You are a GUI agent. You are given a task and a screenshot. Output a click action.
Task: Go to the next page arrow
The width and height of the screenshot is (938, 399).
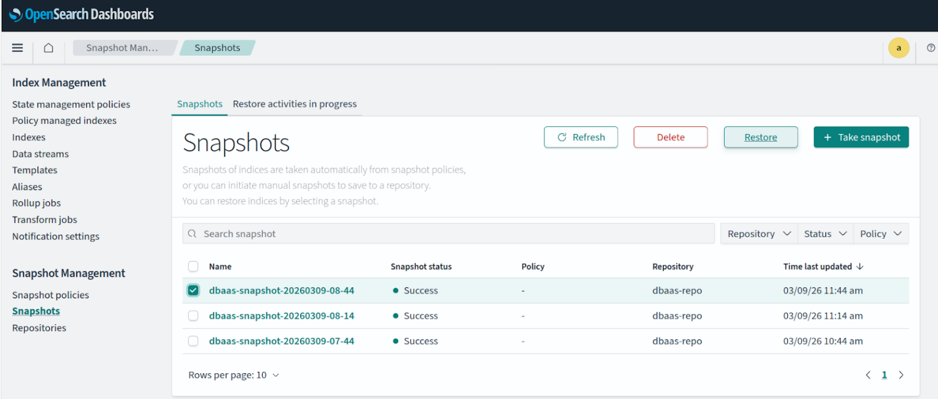tap(901, 375)
